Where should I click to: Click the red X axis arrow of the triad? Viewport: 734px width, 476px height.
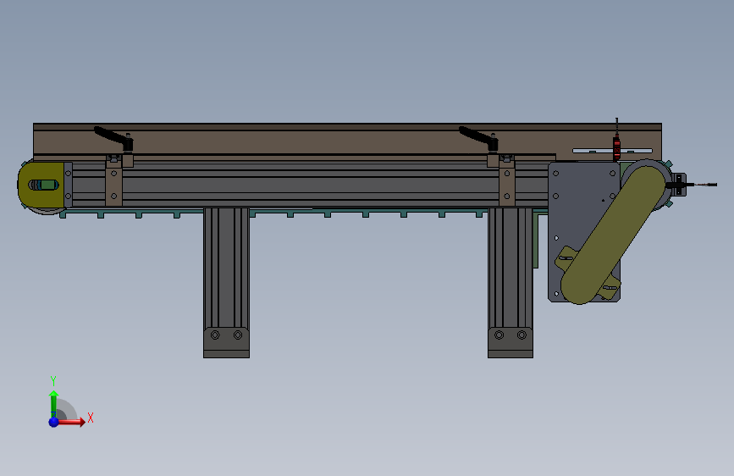(71, 422)
